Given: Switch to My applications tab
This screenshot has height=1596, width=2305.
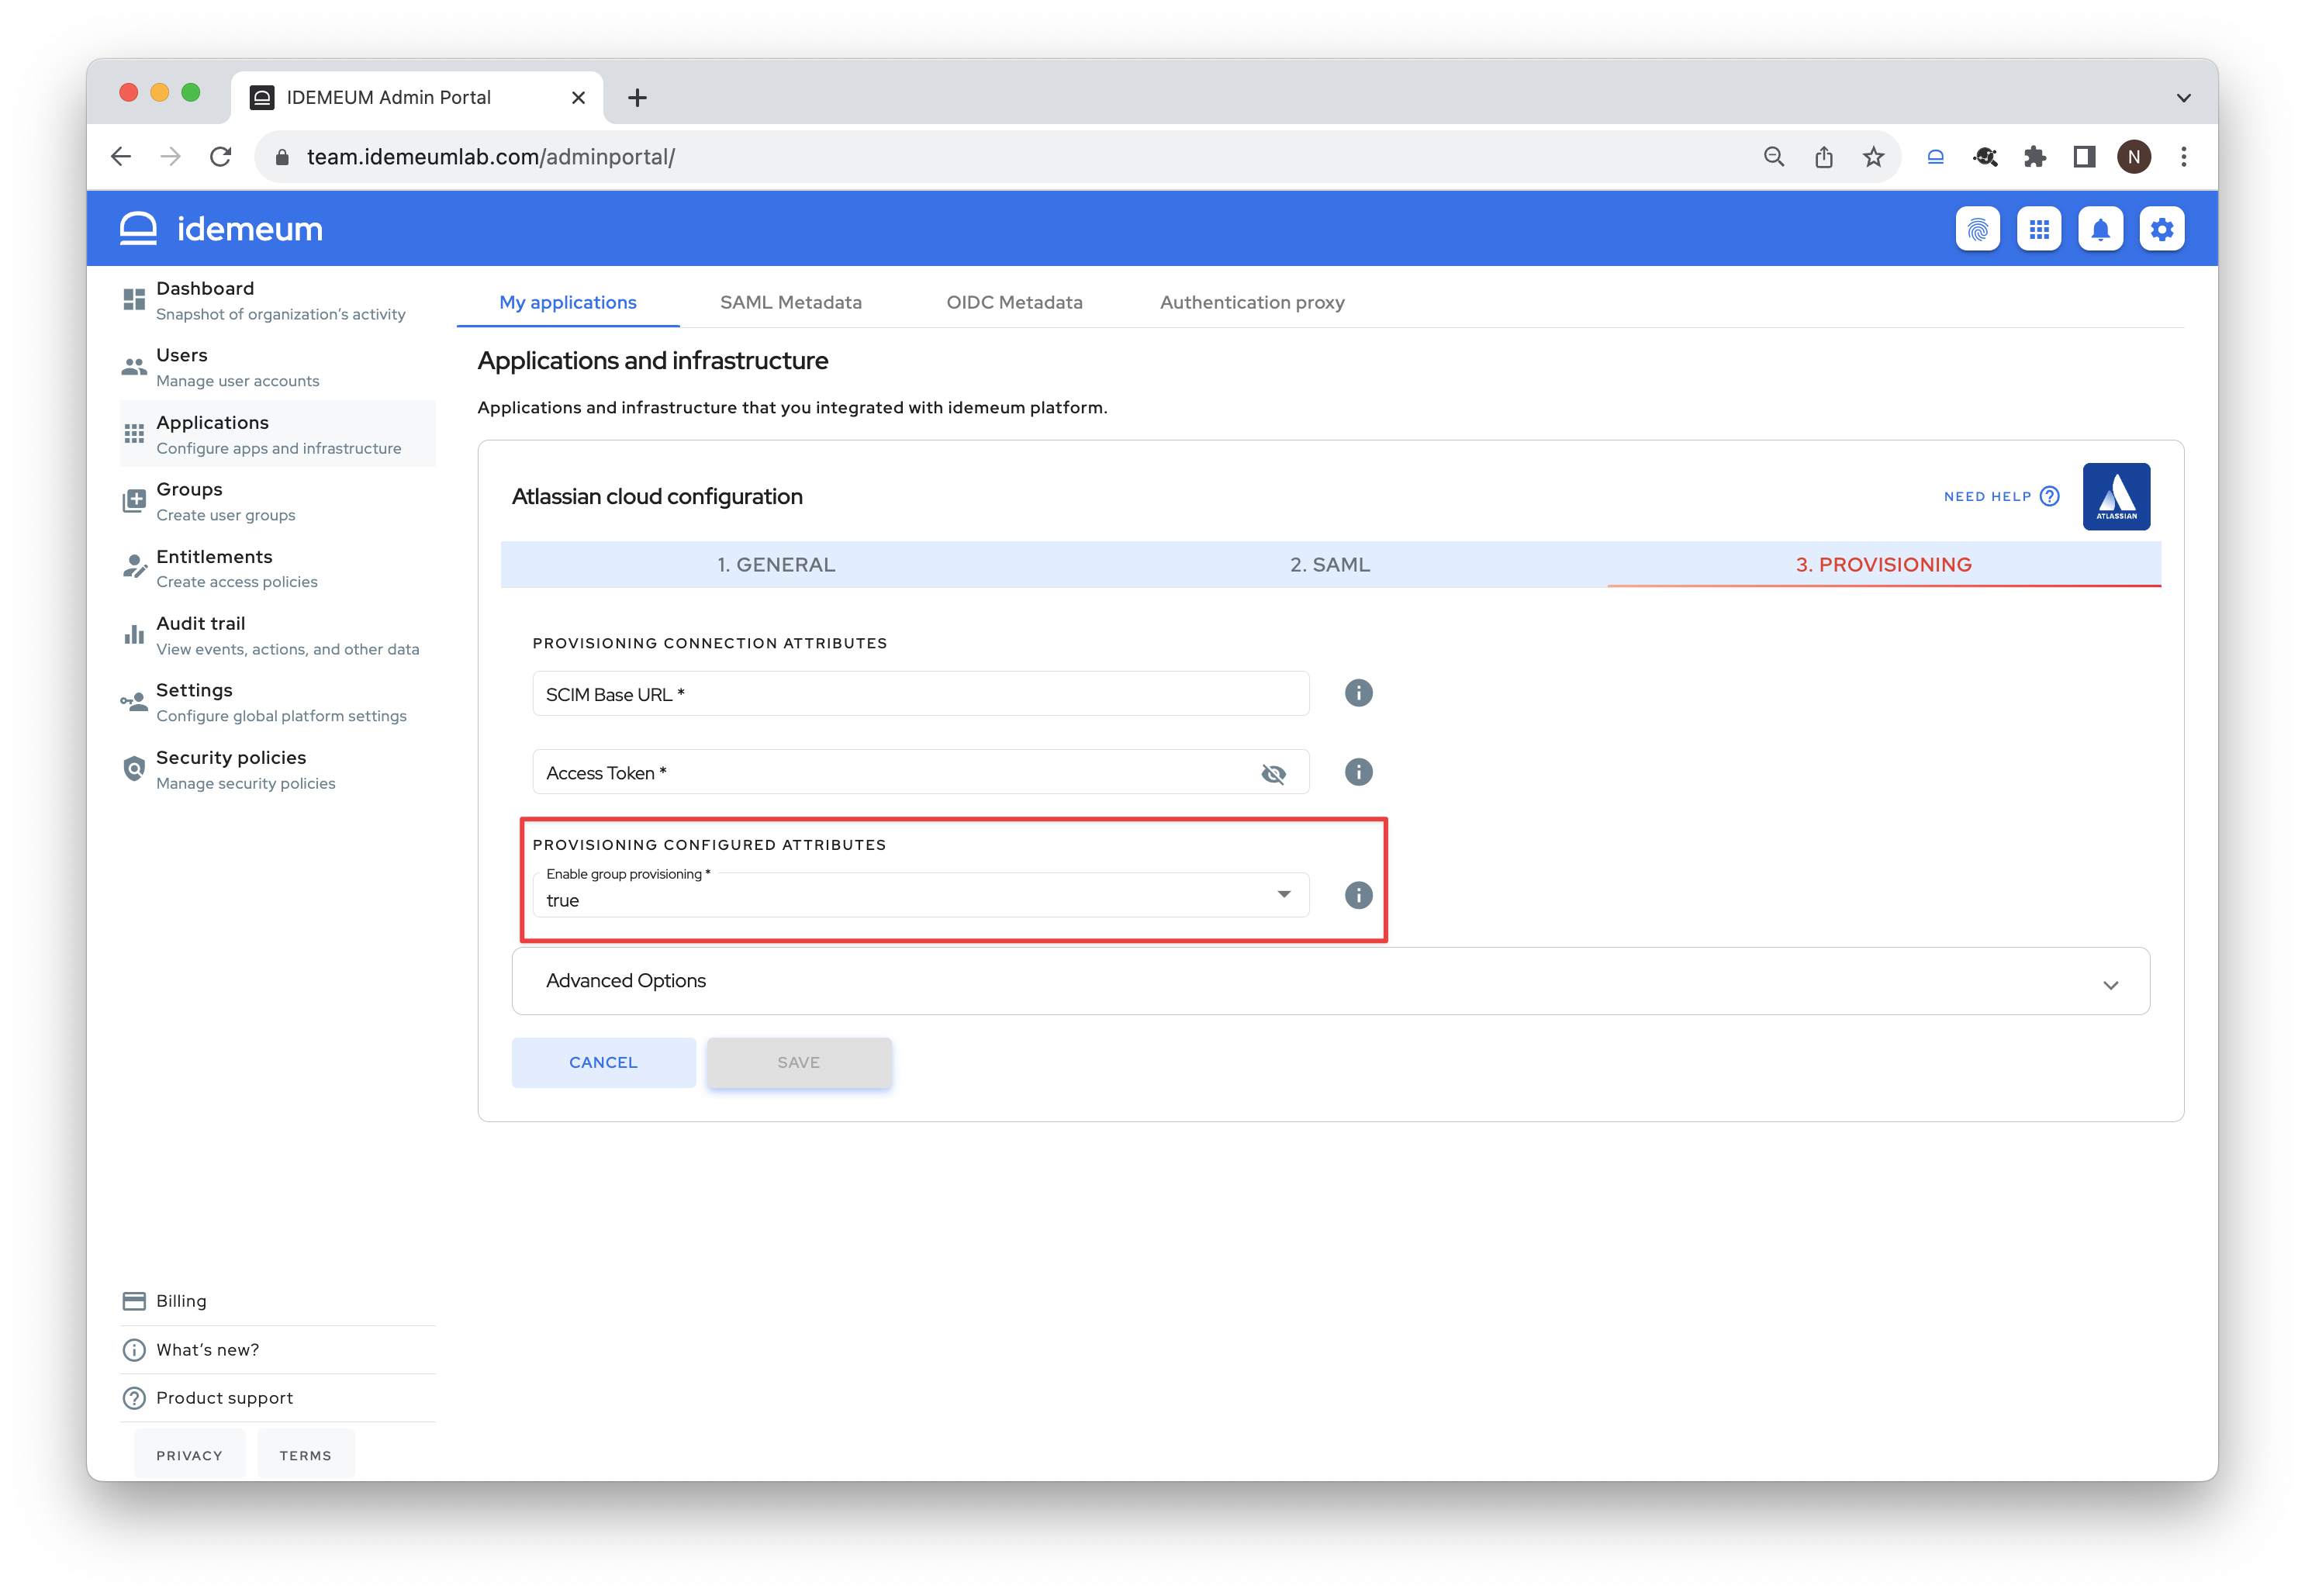Looking at the screenshot, I should pos(568,302).
